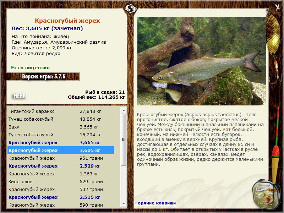Select Красногубый жерех 1,363 кг row

click(x=61, y=174)
